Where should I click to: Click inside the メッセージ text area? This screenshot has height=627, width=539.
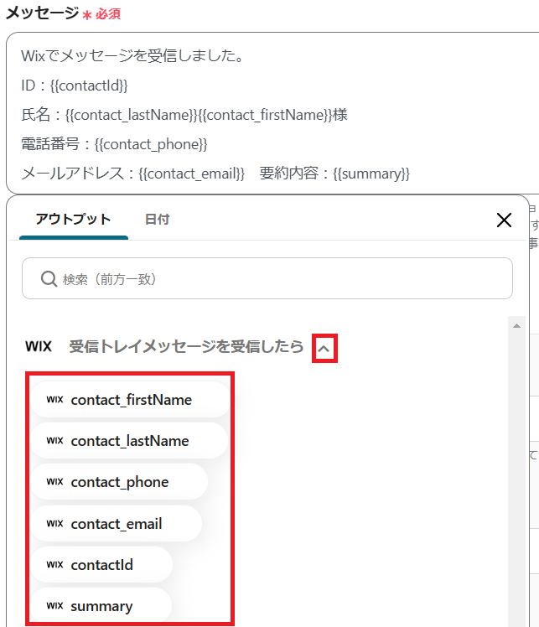point(268,113)
